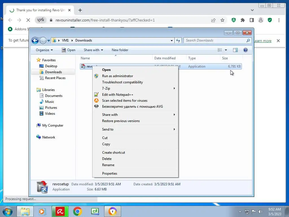Screen dimensions: 289x217
Task: Click the Explorer back navigation arrow
Action: [35, 40]
